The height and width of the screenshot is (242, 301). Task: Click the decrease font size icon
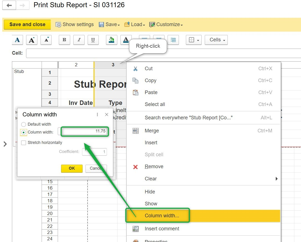click(46, 40)
